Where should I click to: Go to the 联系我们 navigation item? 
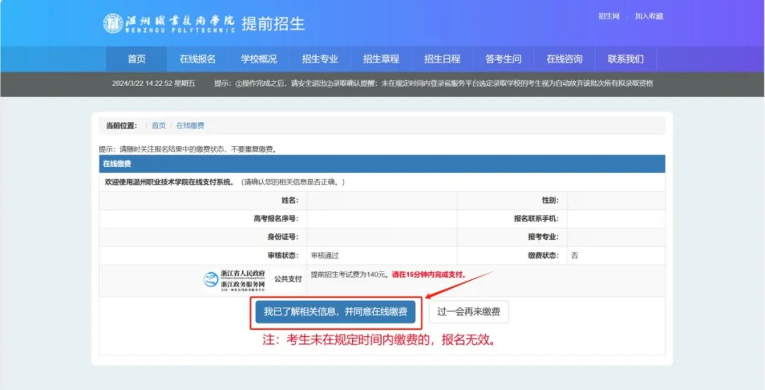625,59
